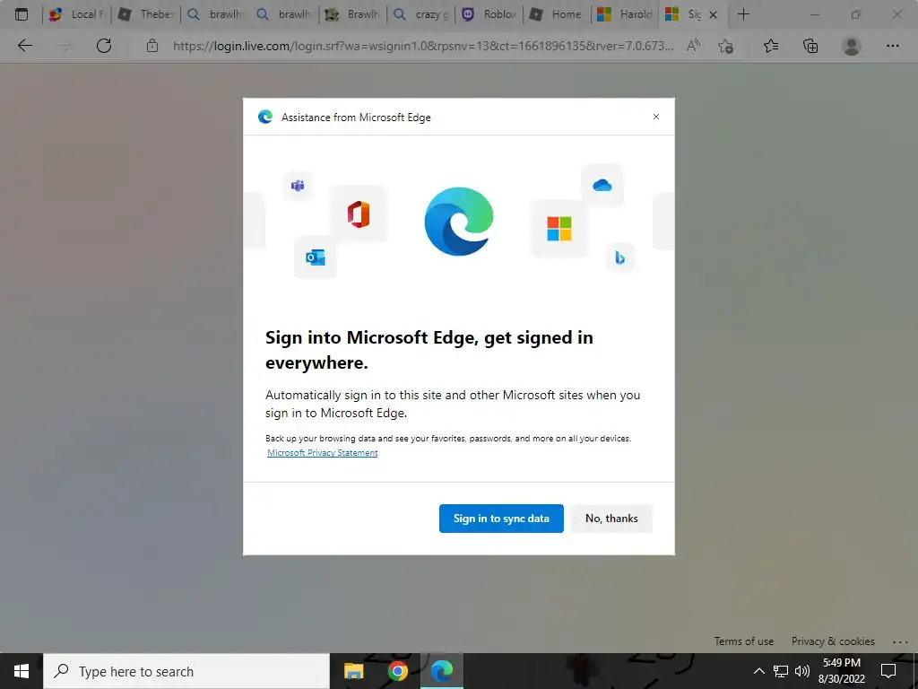Open the clock showing 5:49 PM
The image size is (918, 689).
[841, 671]
